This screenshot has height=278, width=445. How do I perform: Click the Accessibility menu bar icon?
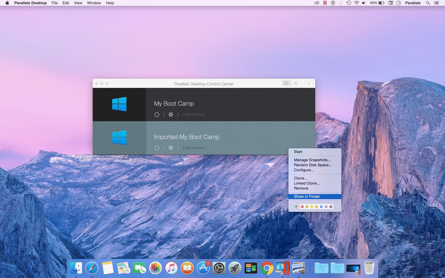[x=333, y=3]
